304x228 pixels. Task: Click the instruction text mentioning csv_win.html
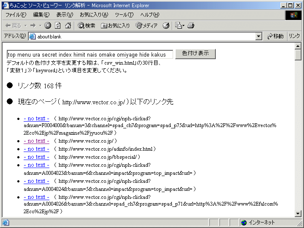pyautogui.click(x=83, y=67)
